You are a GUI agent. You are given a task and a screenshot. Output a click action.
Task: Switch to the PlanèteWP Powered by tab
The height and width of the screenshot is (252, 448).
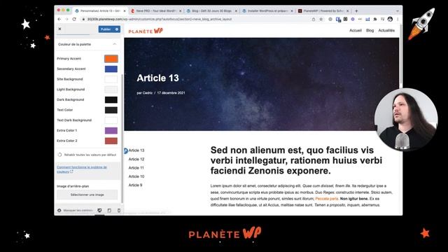click(323, 11)
